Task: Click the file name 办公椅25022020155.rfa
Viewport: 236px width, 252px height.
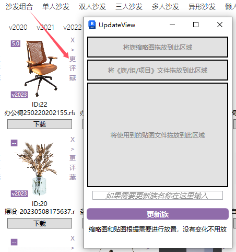Action: (40, 113)
